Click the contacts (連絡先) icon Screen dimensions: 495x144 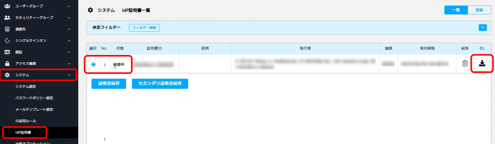(x=7, y=29)
